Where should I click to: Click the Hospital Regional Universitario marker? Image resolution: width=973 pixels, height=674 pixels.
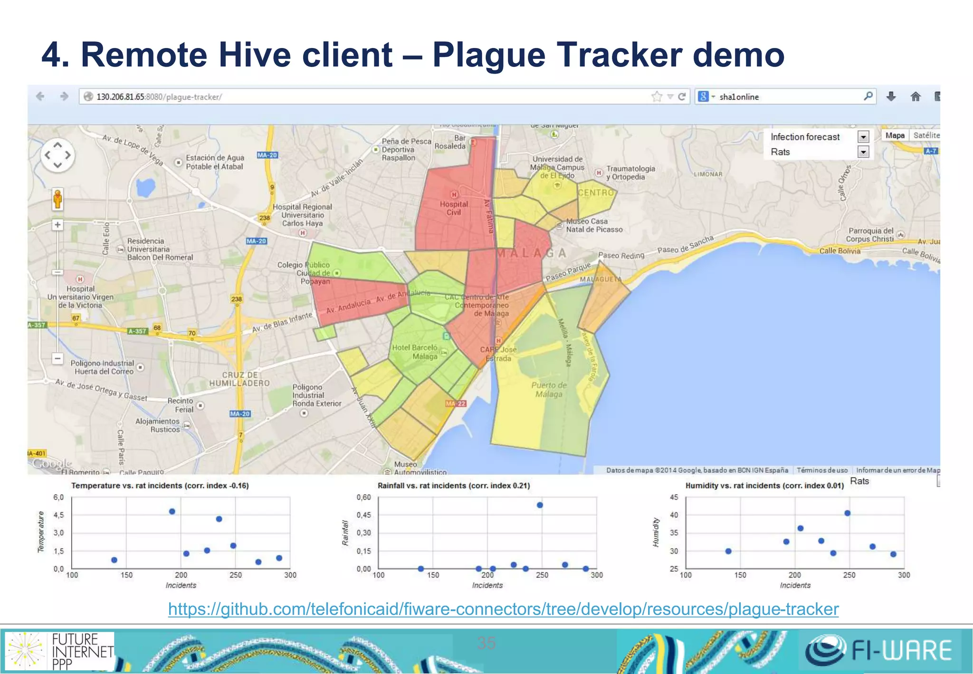tap(302, 232)
